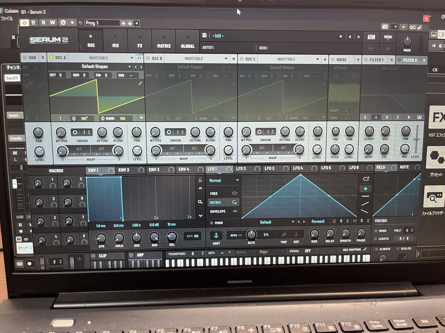Click previous wavetable arrow in OSC A

(136, 67)
